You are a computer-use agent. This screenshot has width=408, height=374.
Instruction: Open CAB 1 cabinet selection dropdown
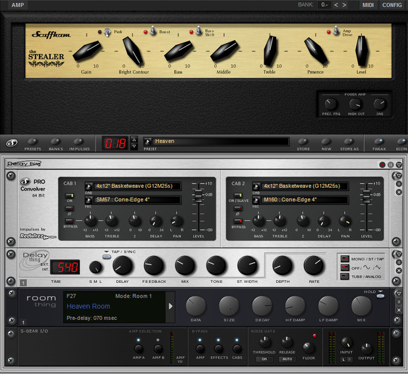click(x=88, y=186)
